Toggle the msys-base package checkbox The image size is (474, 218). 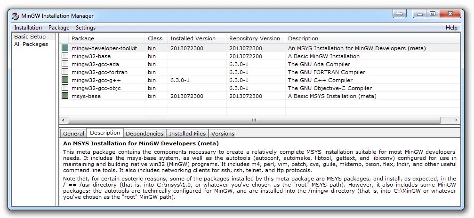[x=65, y=96]
